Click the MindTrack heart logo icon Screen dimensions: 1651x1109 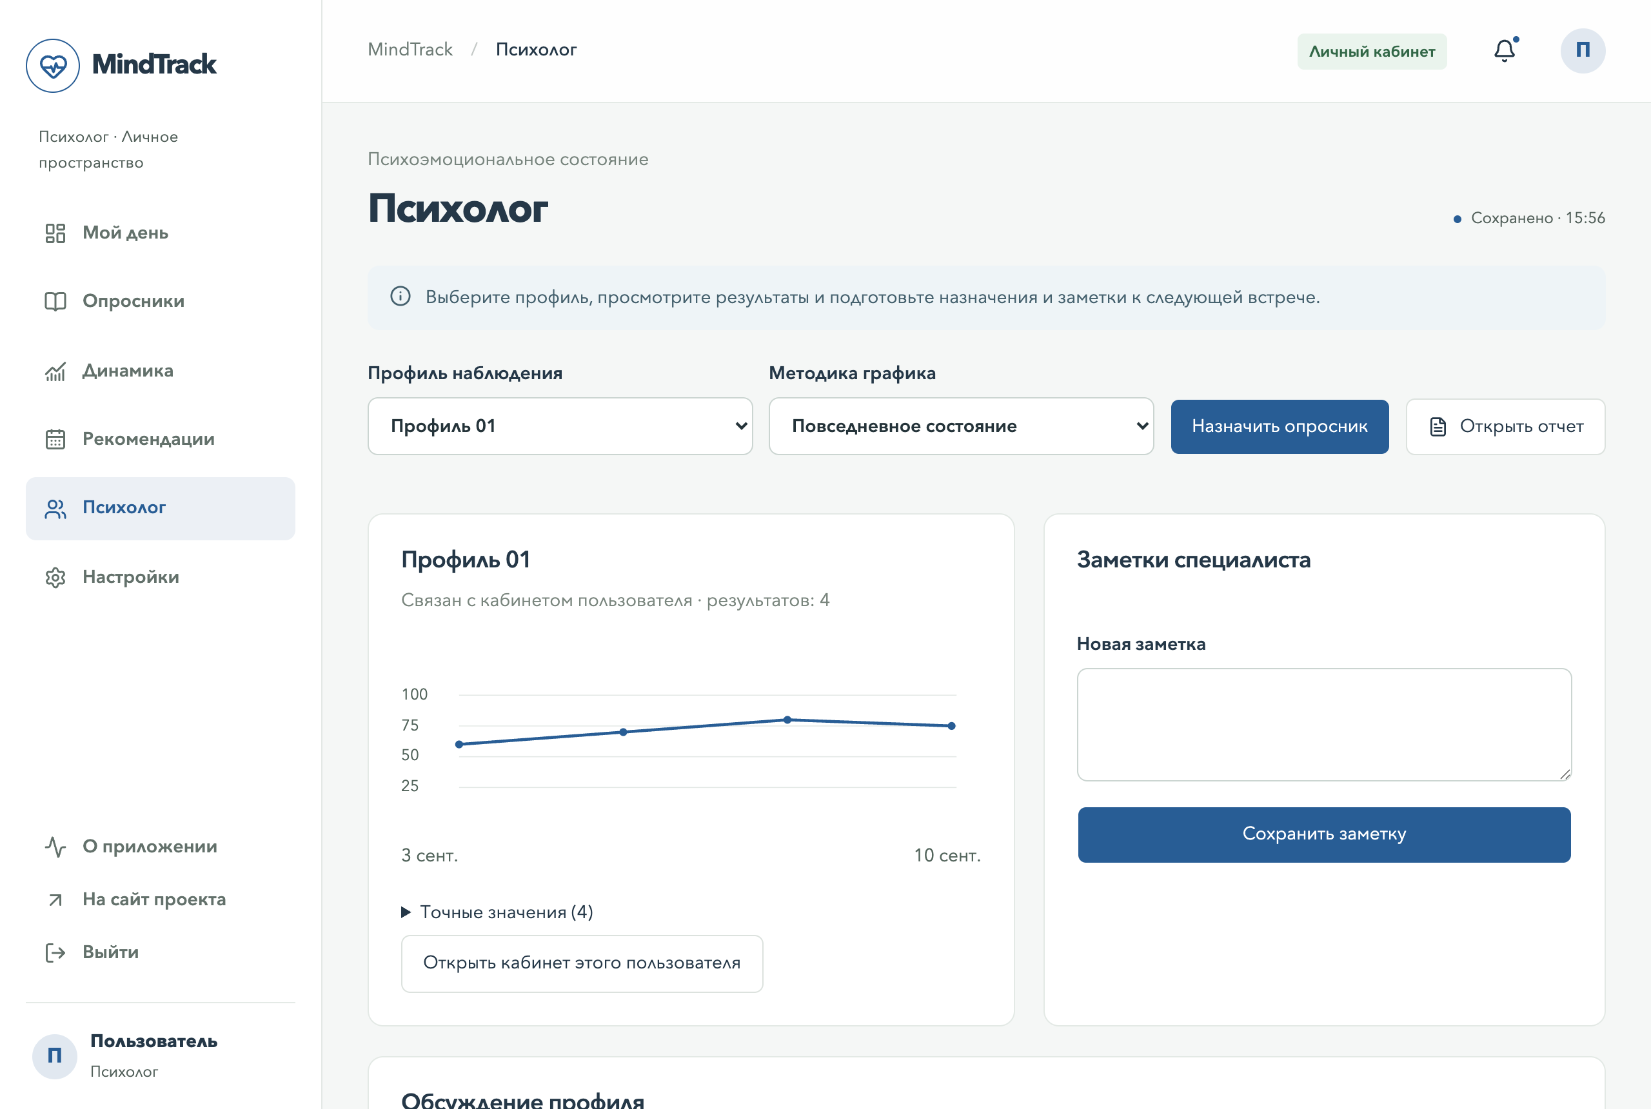coord(52,65)
